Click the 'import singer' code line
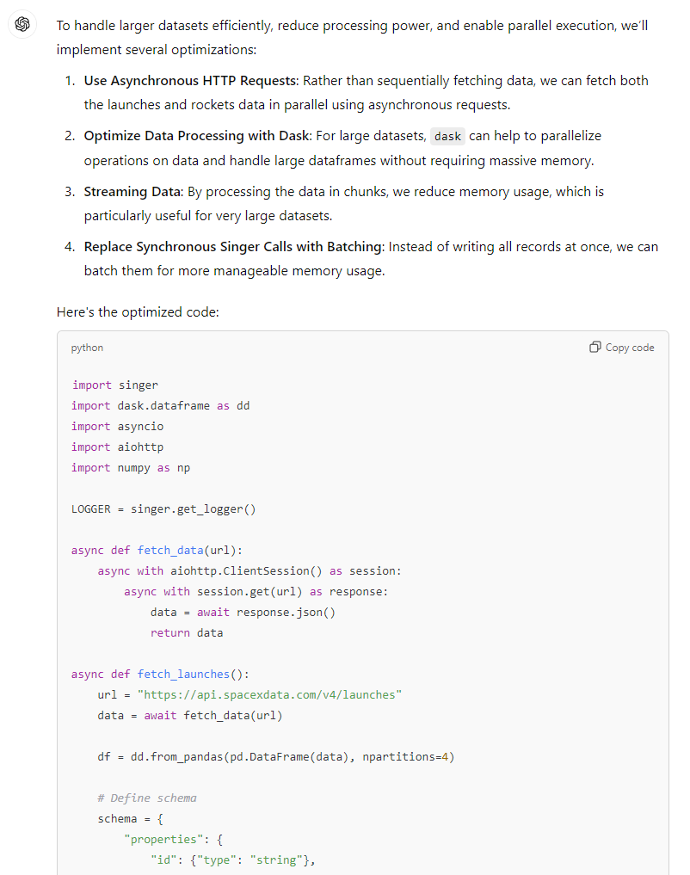 click(x=115, y=385)
